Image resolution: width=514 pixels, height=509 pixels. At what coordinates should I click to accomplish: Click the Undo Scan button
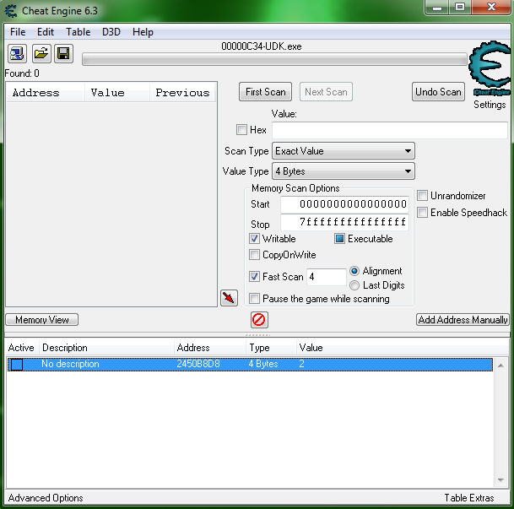click(x=438, y=92)
